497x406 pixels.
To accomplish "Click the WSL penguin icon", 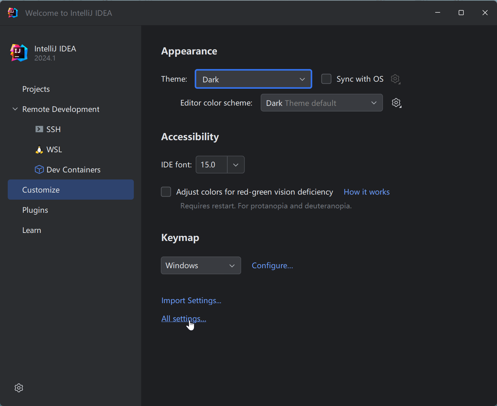I will [x=39, y=150].
